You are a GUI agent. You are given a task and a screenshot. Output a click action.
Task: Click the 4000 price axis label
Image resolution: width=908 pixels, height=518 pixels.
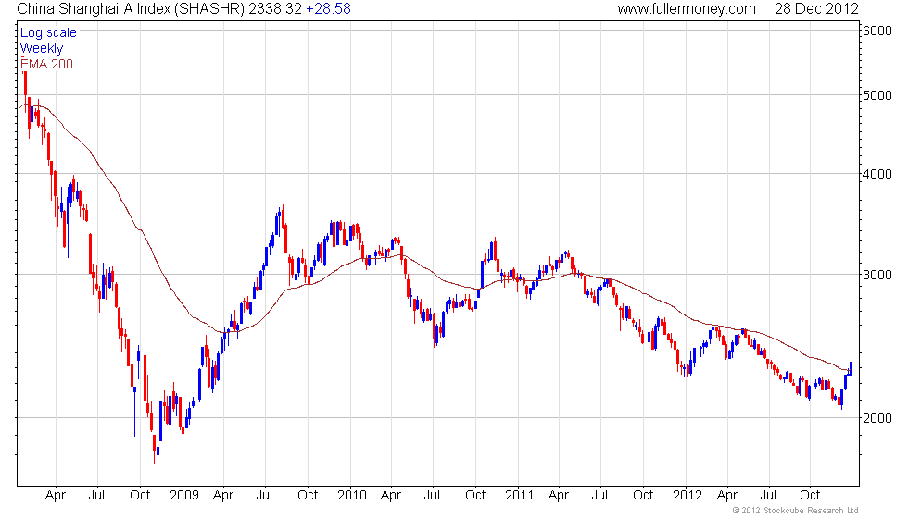point(877,174)
